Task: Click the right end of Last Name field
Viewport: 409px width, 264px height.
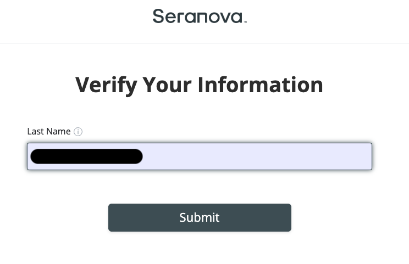Action: tap(363, 156)
